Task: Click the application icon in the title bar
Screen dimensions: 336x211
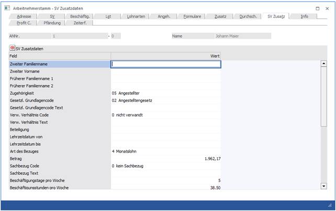Action: [5, 9]
